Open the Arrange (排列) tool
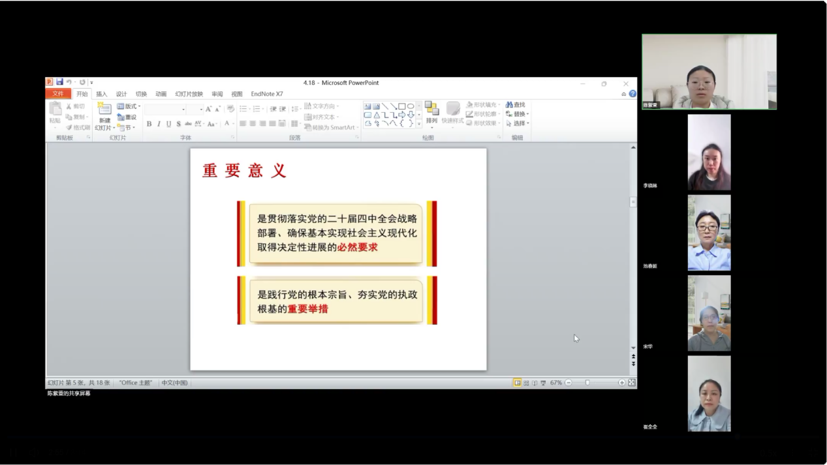Screen dimensions: 827x465 pyautogui.click(x=431, y=112)
